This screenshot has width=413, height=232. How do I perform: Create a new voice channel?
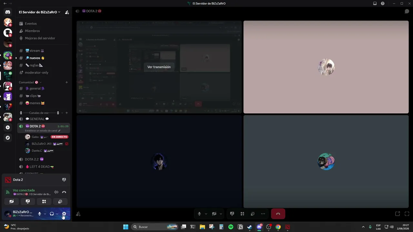point(67,113)
